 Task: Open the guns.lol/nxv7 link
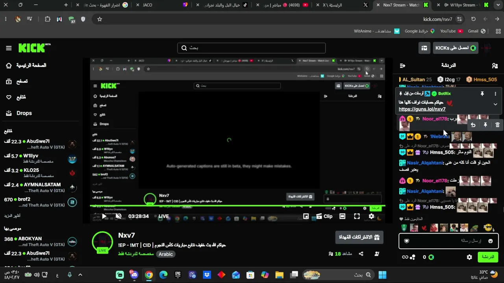tap(422, 109)
